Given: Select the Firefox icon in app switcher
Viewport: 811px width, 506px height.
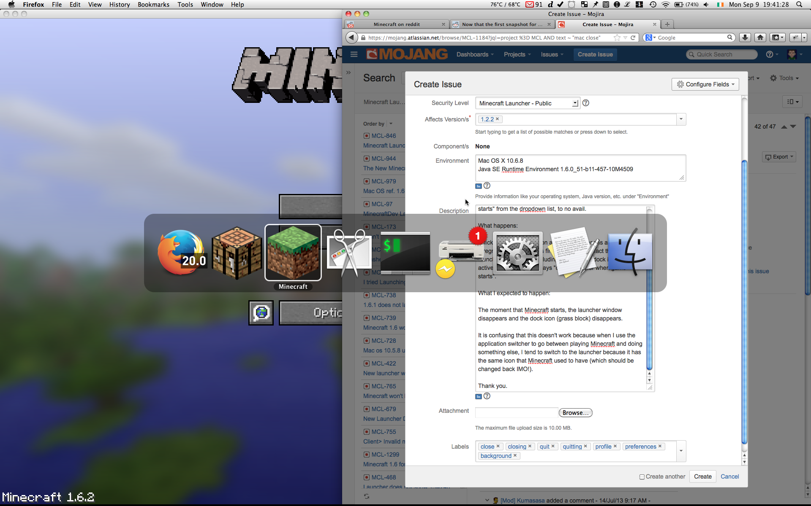Looking at the screenshot, I should [x=181, y=252].
